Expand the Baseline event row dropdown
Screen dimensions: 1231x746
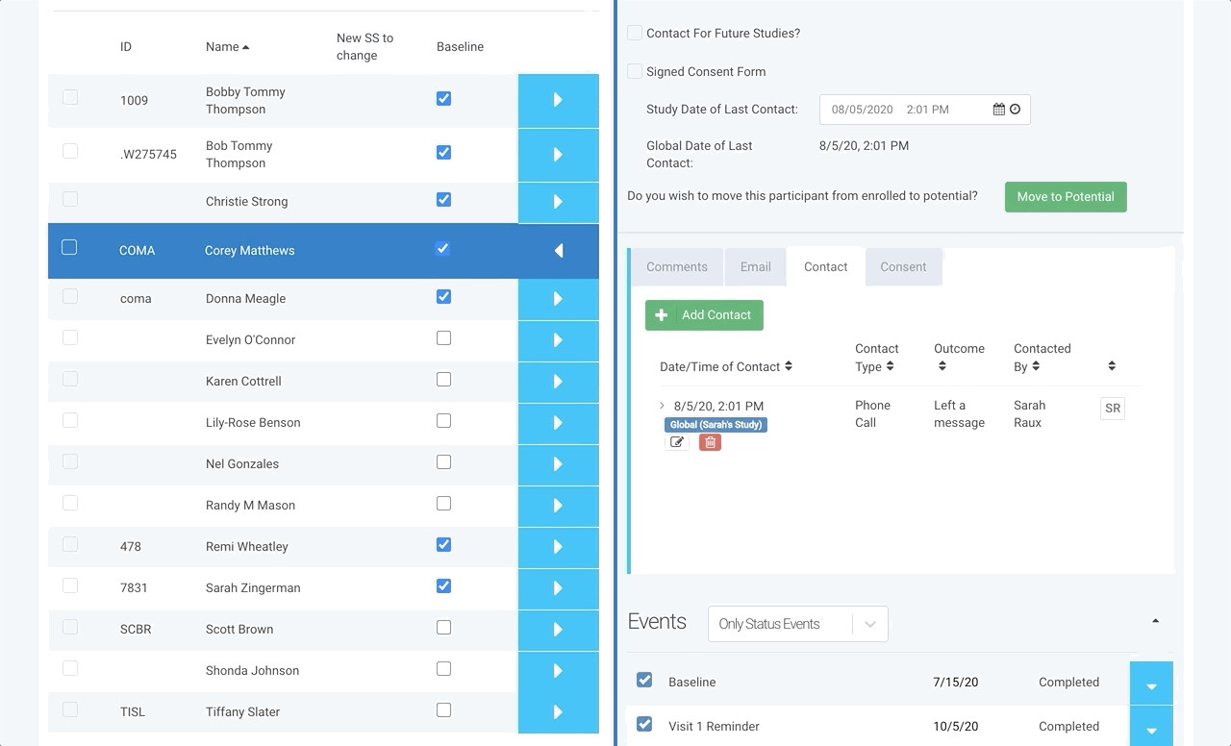click(1151, 684)
